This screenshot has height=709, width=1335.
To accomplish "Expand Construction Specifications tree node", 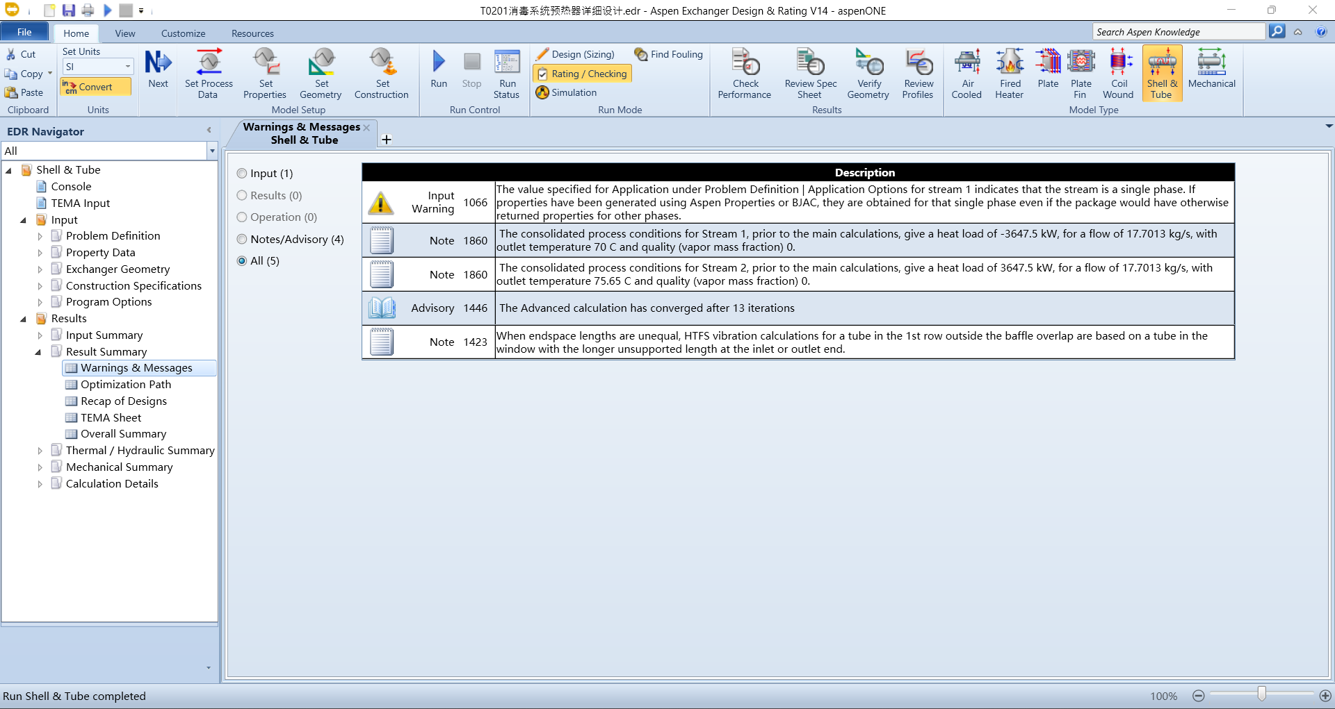I will pos(40,286).
